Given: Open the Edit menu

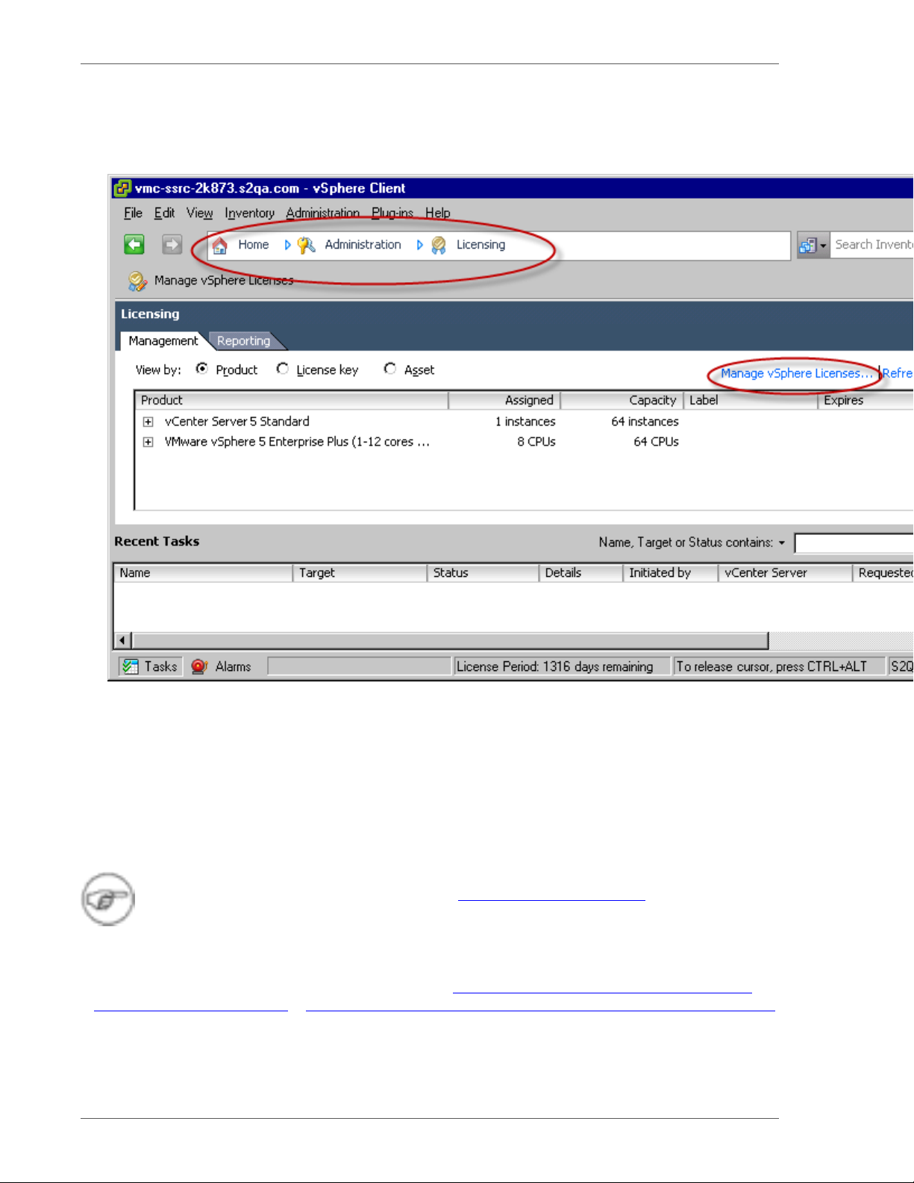Looking at the screenshot, I should pos(164,213).
